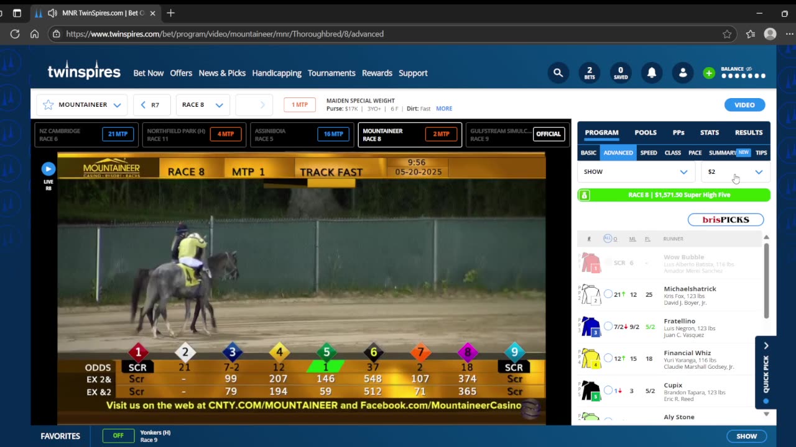Click the Live R8 play icon
The height and width of the screenshot is (447, 796).
48,169
